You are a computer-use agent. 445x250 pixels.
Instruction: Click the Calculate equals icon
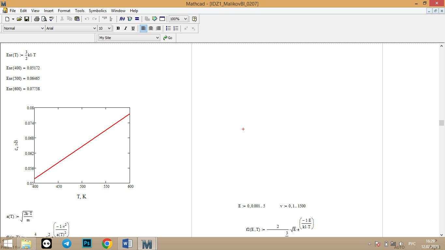click(x=137, y=19)
